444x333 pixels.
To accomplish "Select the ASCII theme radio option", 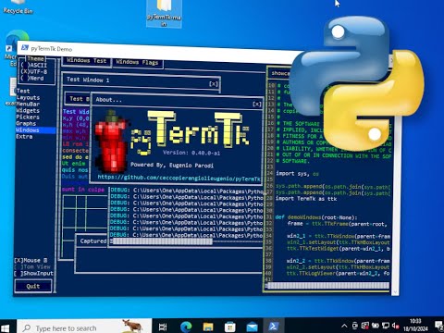I will coord(33,65).
